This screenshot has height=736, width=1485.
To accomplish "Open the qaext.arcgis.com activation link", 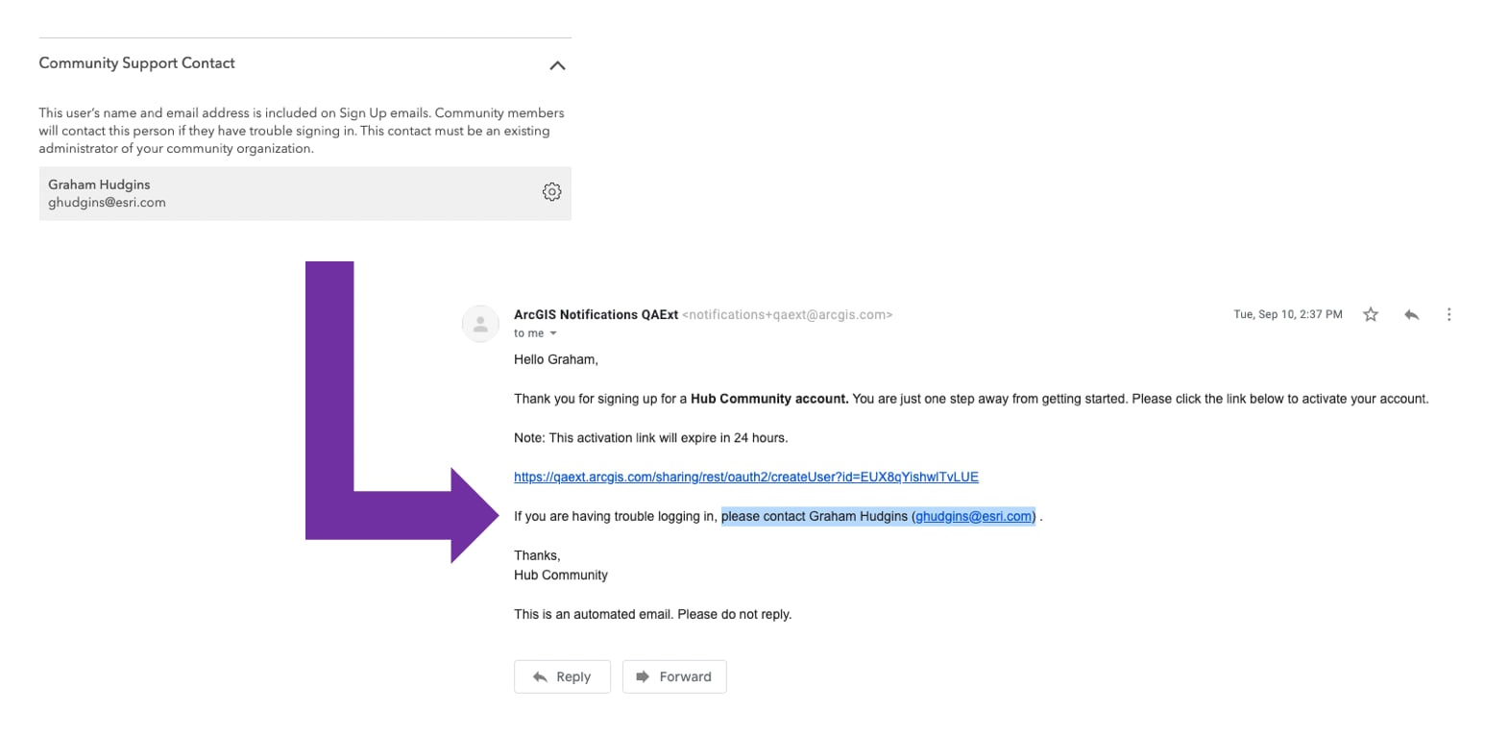I will pos(745,476).
